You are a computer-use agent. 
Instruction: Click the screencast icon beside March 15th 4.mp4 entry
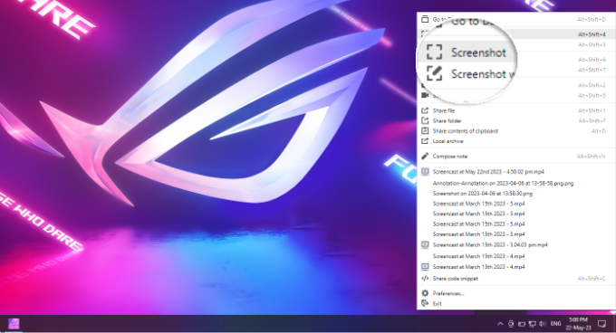pos(425,267)
